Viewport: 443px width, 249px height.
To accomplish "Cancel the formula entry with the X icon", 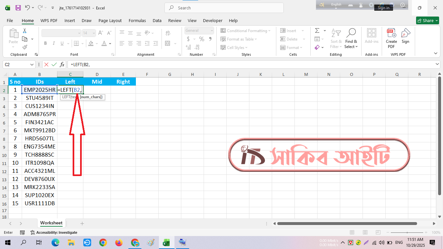I will point(46,65).
